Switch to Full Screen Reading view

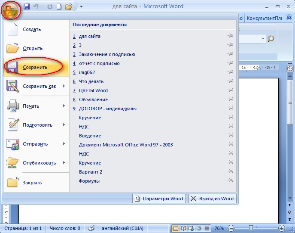[184, 228]
